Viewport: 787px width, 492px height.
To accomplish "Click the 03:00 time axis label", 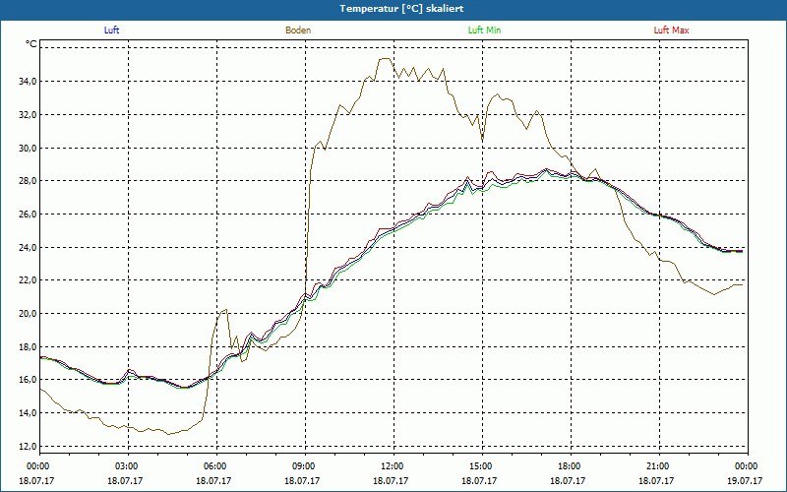I will click(126, 466).
